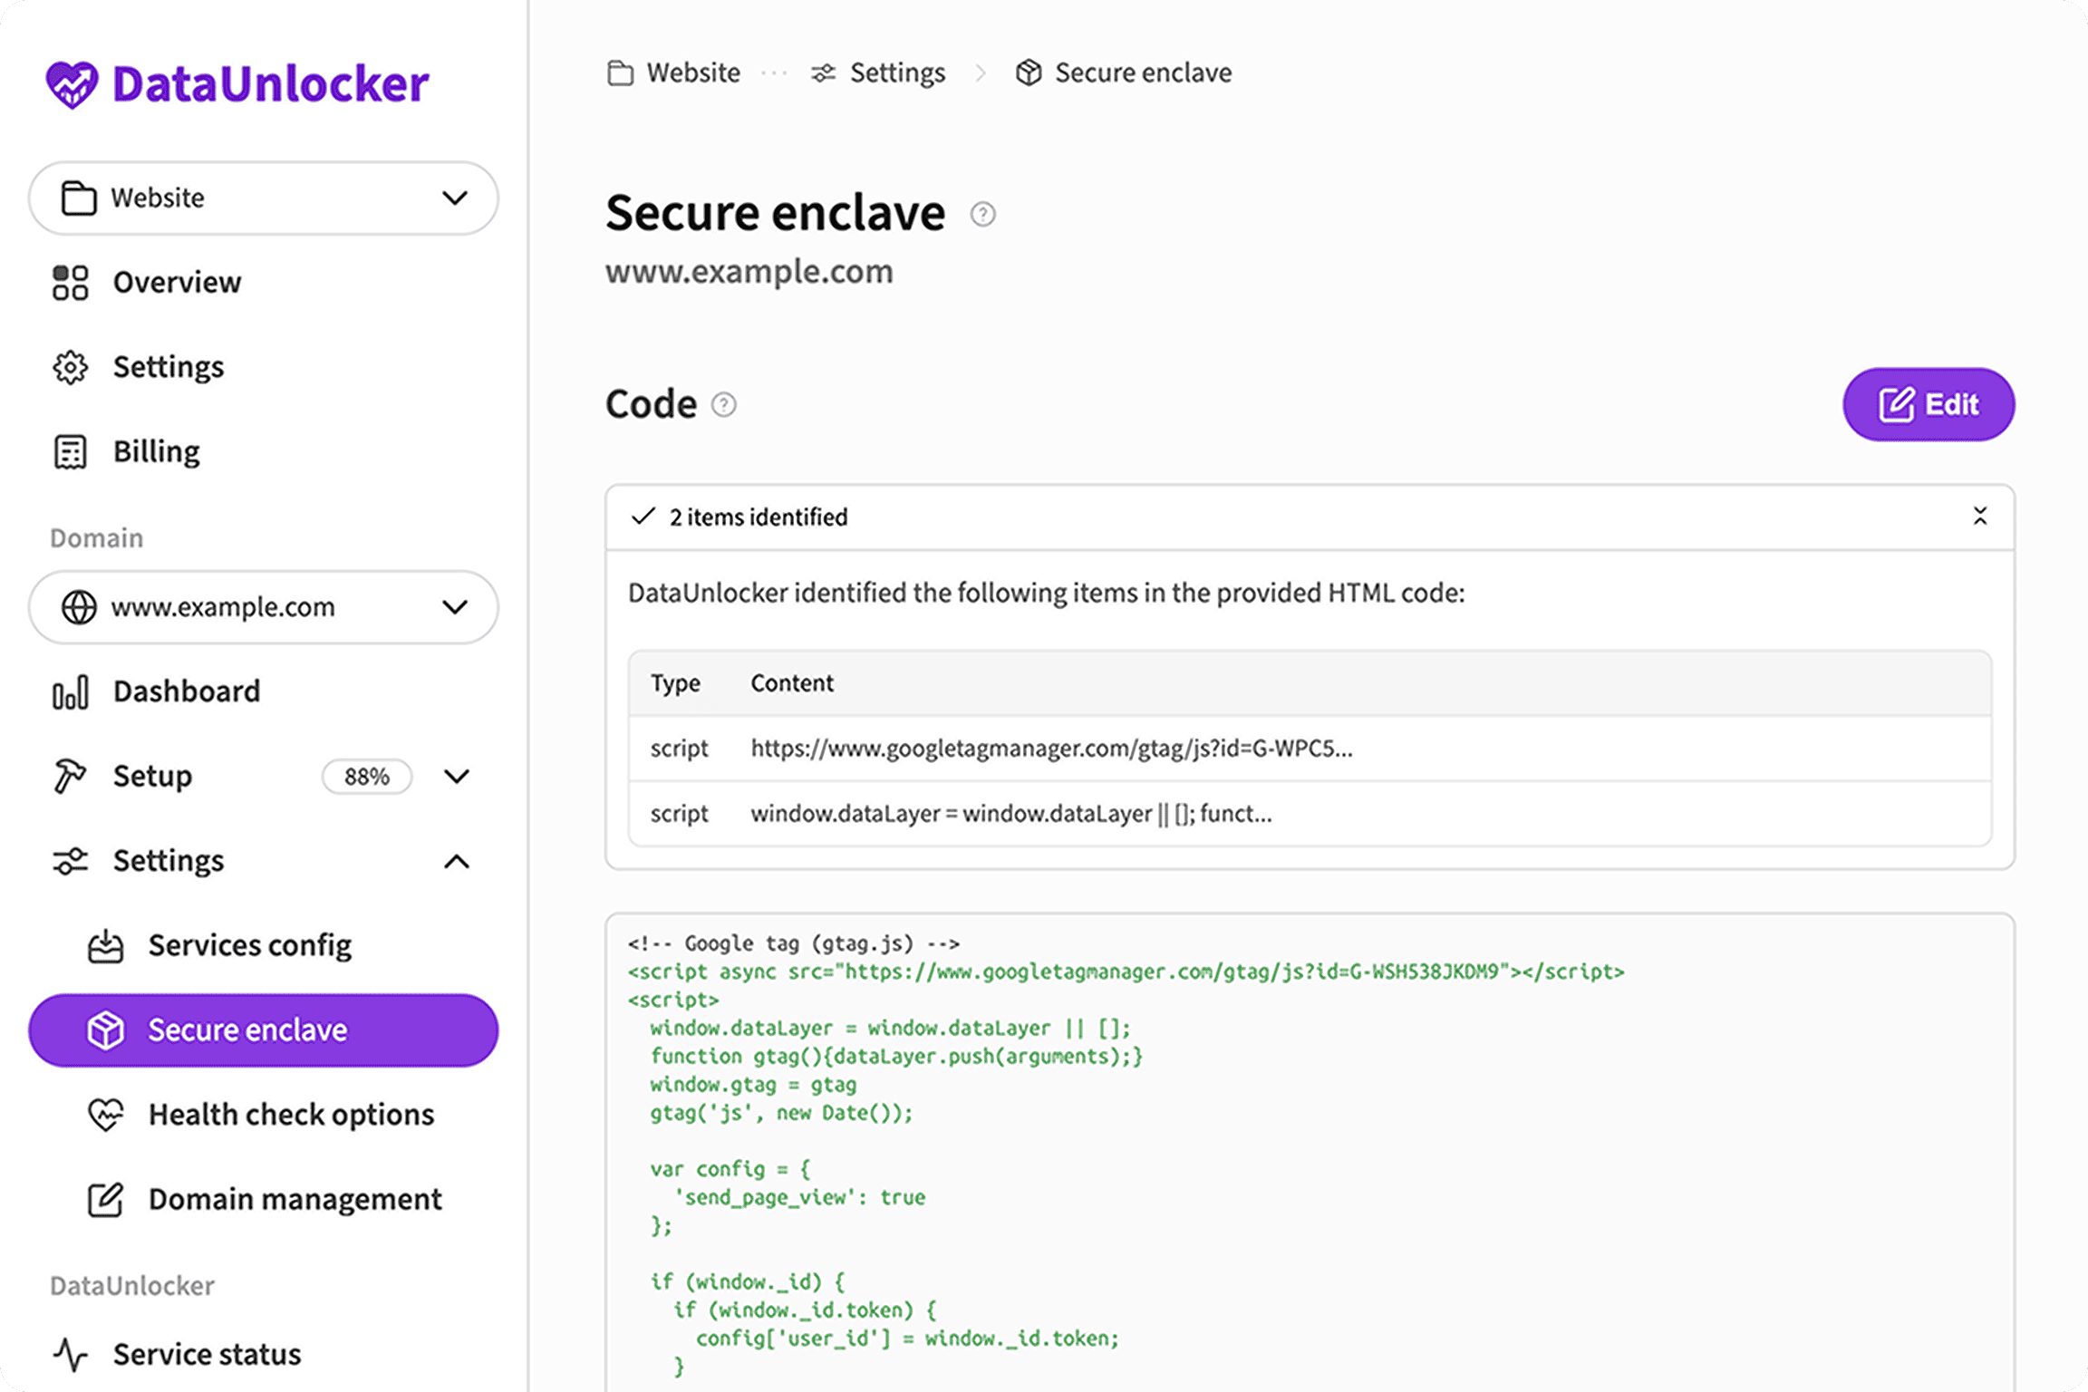Click the Billing receipt icon

tap(69, 450)
